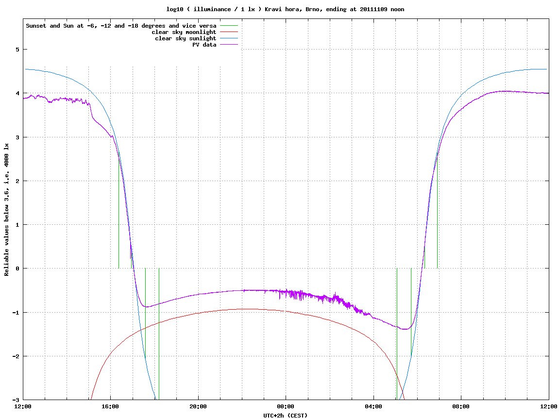Select the 'PV data' legend label

pyautogui.click(x=204, y=45)
